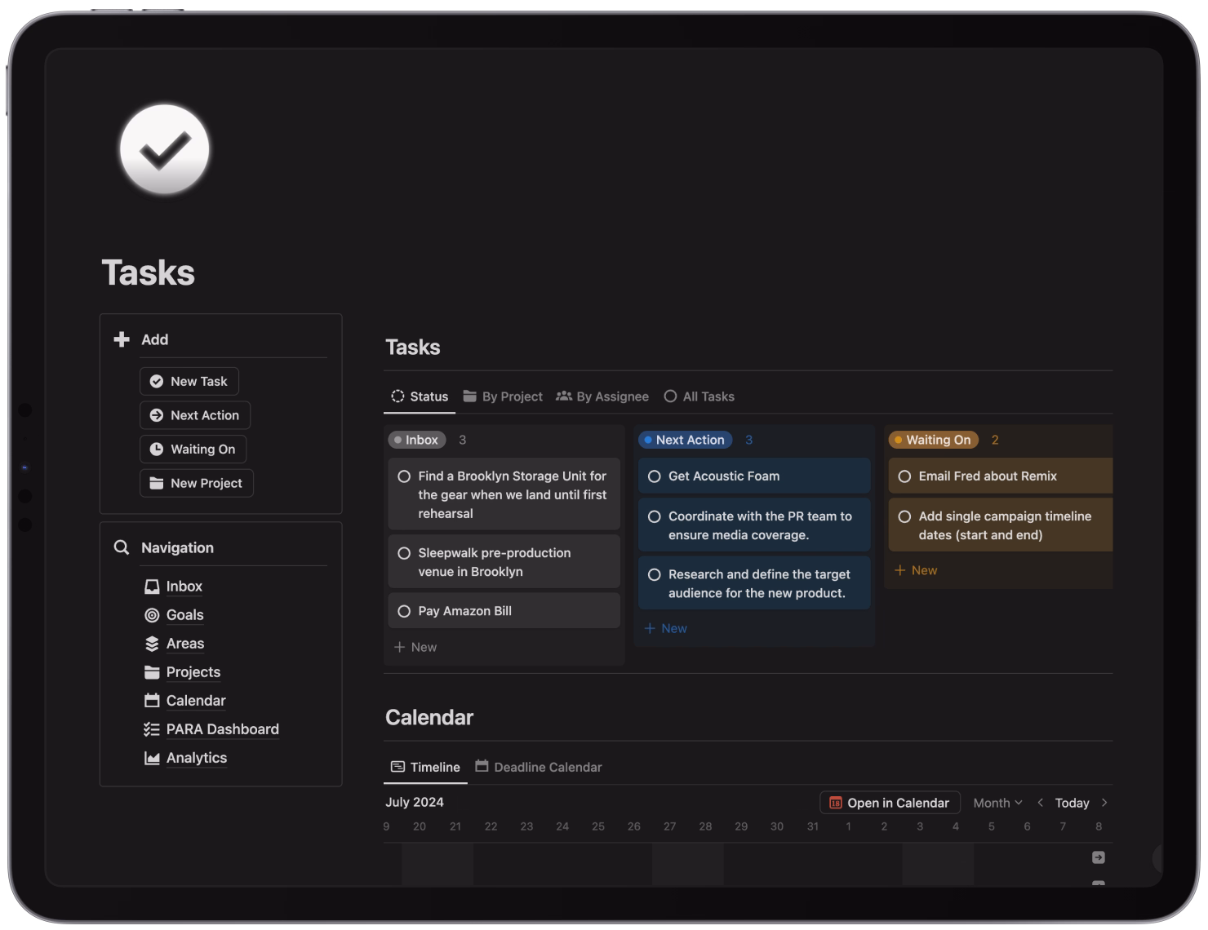
Task: Click the plus icon beside Add
Action: click(122, 339)
